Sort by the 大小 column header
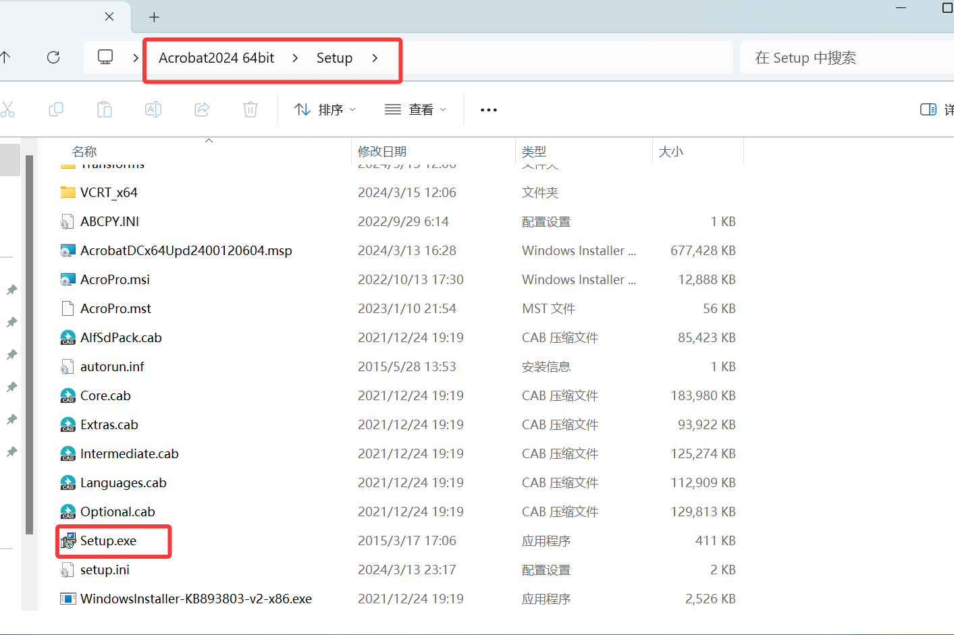The image size is (954, 635). tap(670, 151)
